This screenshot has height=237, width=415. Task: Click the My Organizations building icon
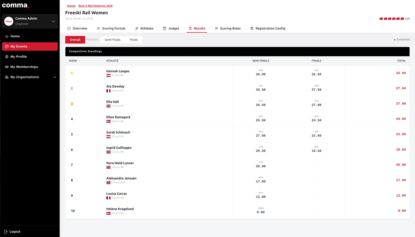7,77
